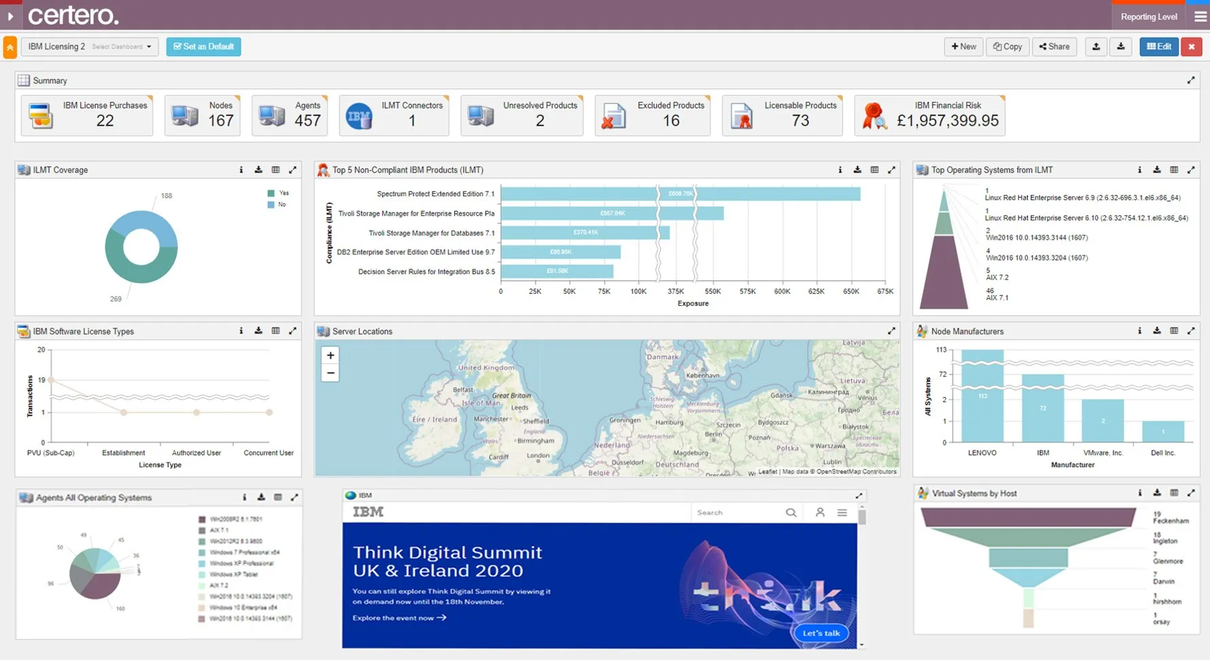Follow the Explore the event now link

coord(399,618)
